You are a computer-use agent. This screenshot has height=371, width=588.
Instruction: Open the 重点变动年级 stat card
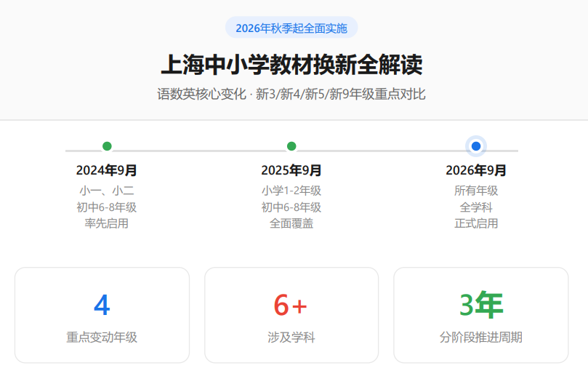coord(102,315)
